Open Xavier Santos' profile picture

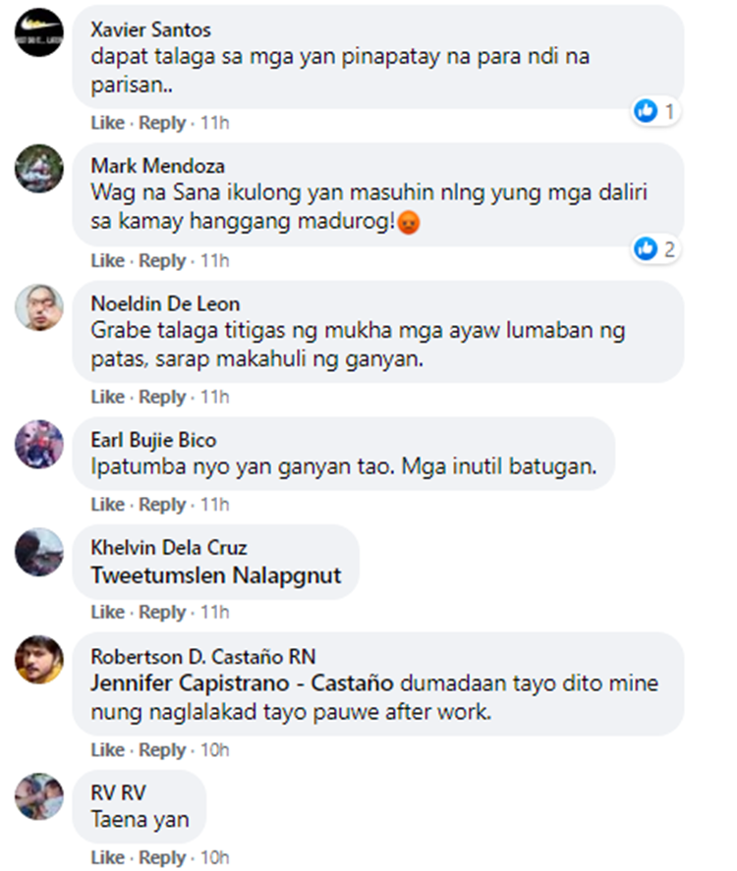pyautogui.click(x=39, y=32)
